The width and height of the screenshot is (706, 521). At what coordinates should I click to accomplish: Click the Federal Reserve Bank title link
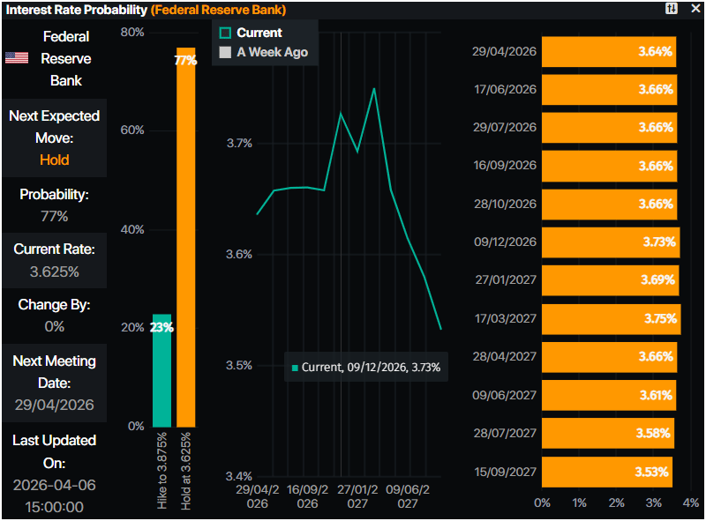(219, 9)
